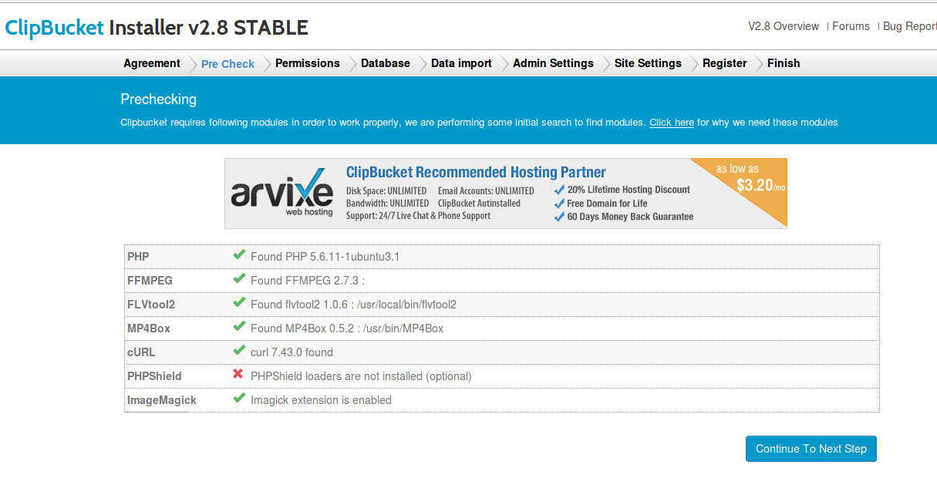The image size is (937, 485).
Task: Click '60 Days Money Back Guarantee' text
Action: click(x=630, y=217)
